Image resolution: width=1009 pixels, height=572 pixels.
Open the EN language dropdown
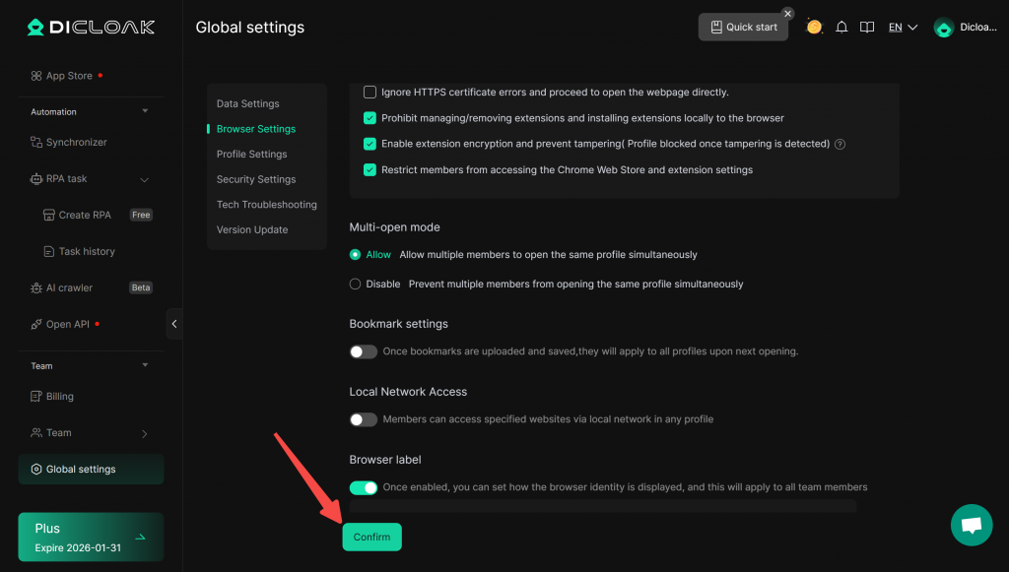tap(903, 28)
